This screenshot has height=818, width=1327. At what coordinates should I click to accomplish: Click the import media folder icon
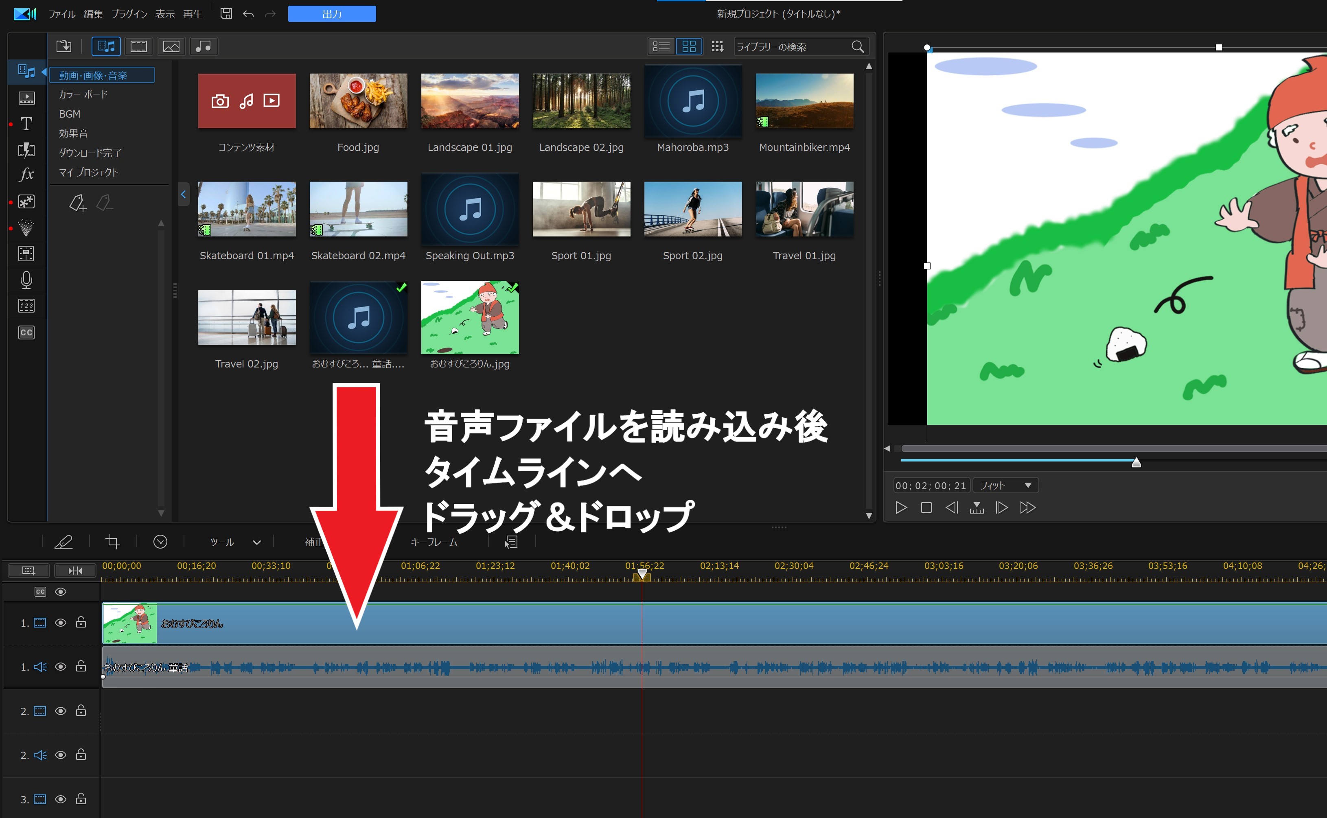64,46
